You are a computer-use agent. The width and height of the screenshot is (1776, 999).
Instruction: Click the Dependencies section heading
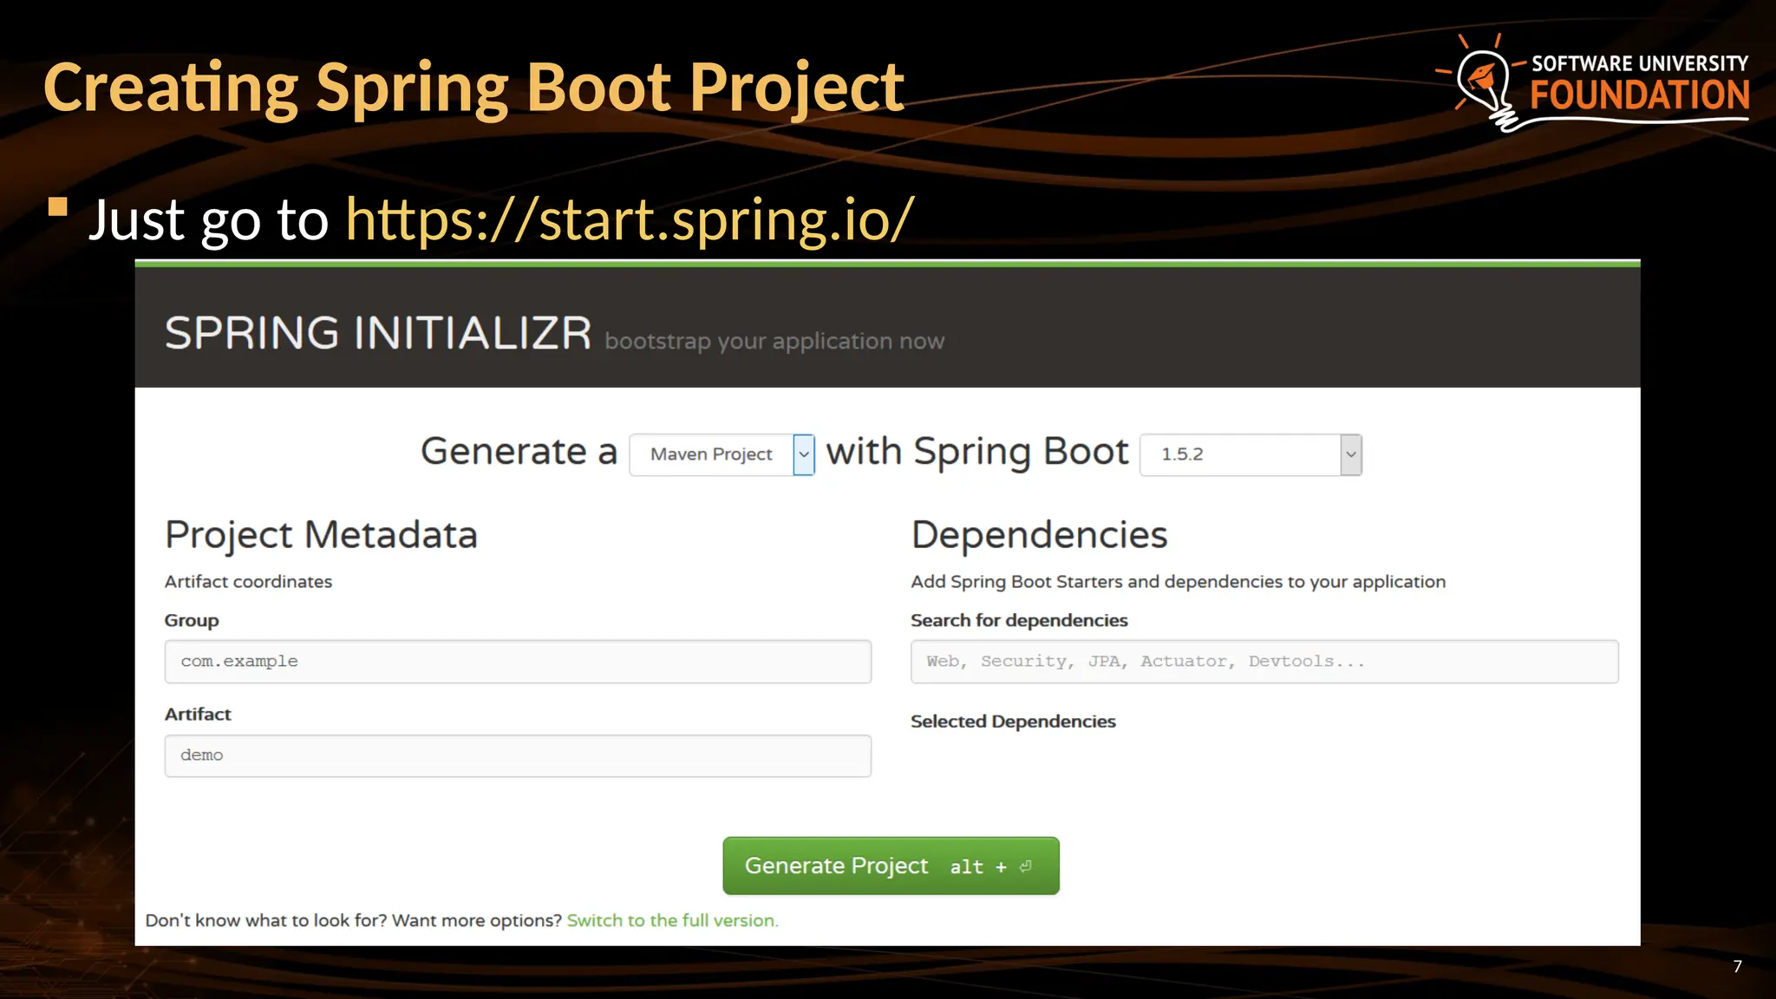pos(1039,534)
